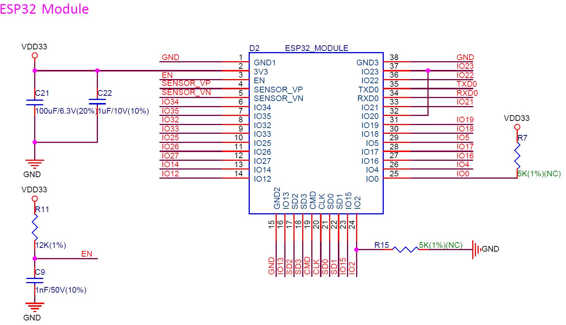The height and width of the screenshot is (325, 566).
Task: Click the red IO35 net label
Action: 170,111
